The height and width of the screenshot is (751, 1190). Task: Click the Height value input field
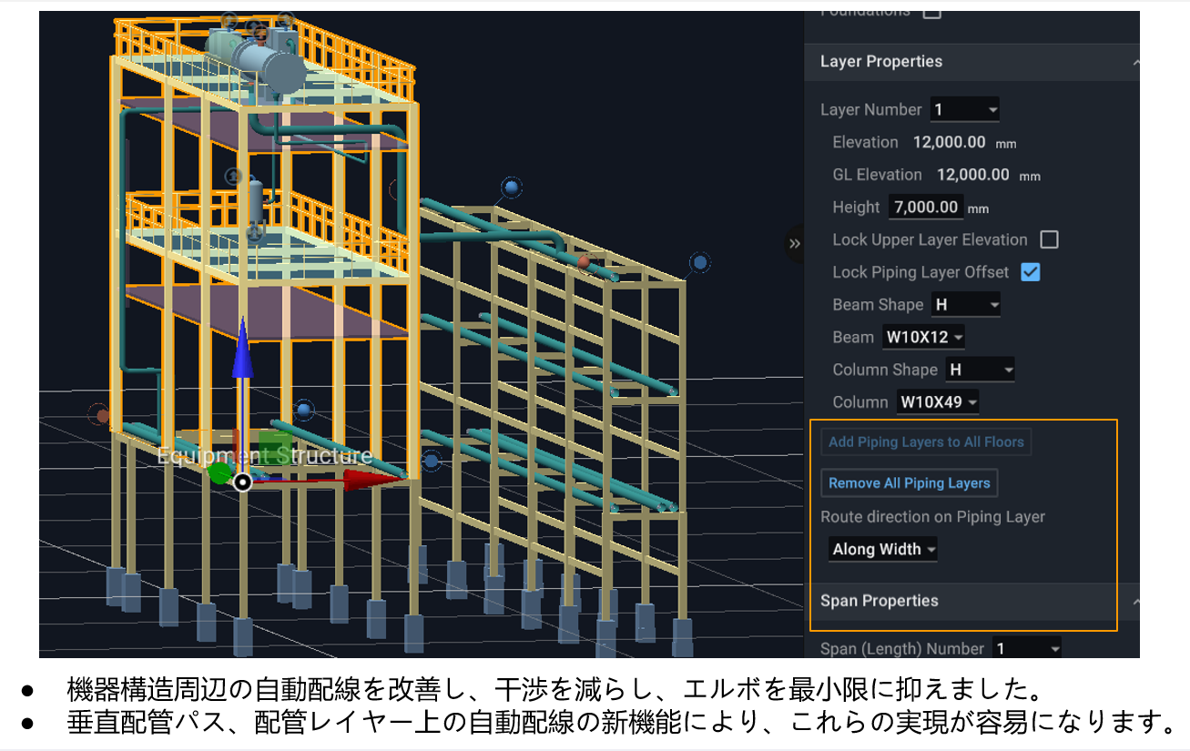click(925, 208)
